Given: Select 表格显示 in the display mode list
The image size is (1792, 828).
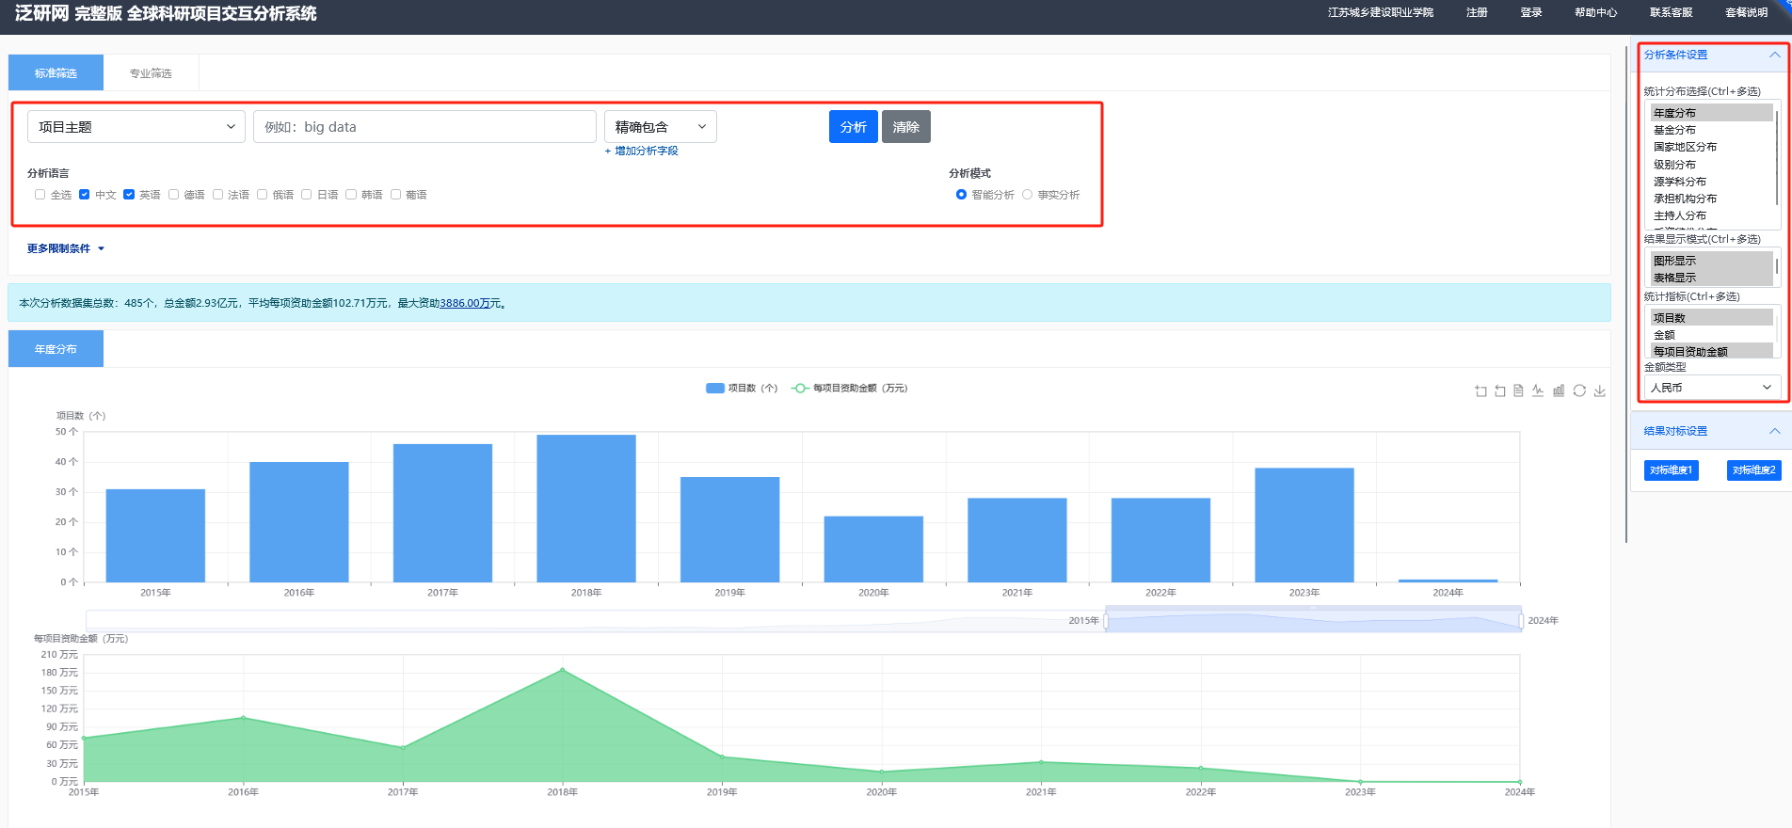Looking at the screenshot, I should [x=1712, y=278].
